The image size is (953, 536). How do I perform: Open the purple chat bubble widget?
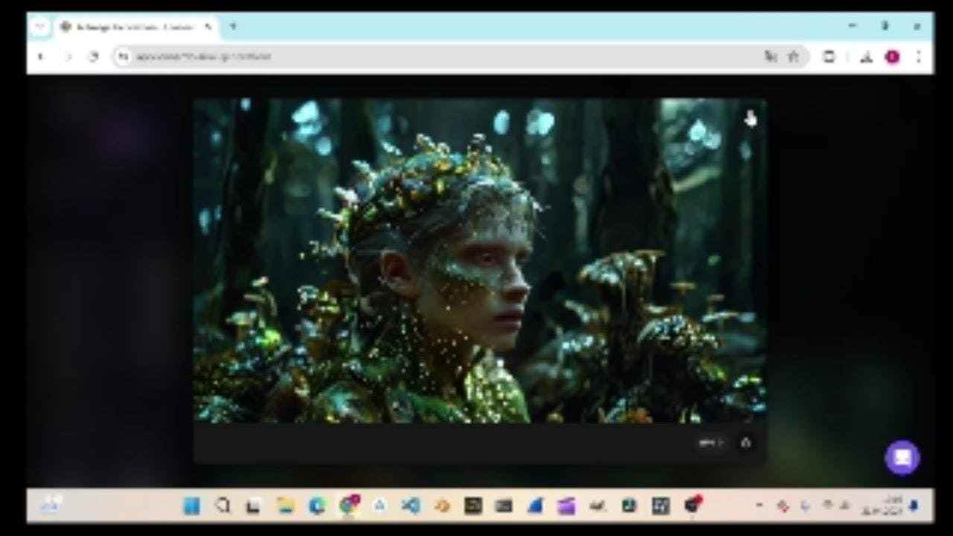(x=902, y=457)
